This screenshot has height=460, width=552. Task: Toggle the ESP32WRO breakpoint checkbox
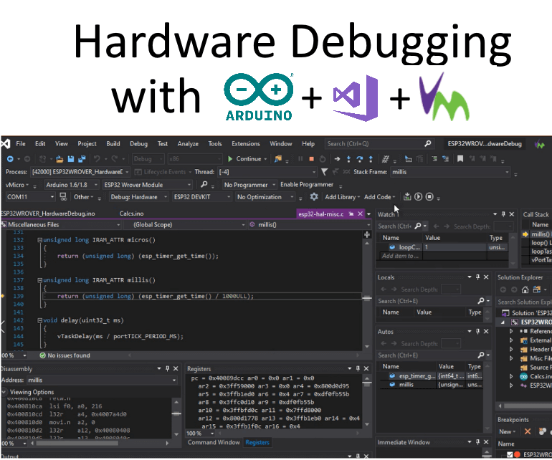click(x=510, y=455)
